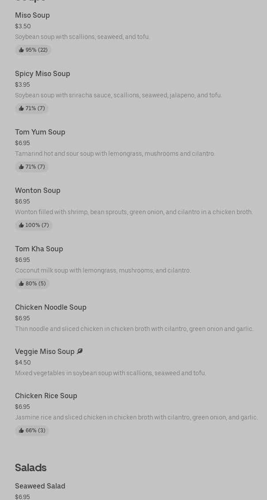This screenshot has width=267, height=500.
Task: Click the $4.50 price of Veggie Miso Soup
Action: 23,362
